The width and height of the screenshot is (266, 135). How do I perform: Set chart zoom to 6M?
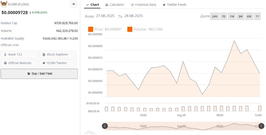pos(249,16)
